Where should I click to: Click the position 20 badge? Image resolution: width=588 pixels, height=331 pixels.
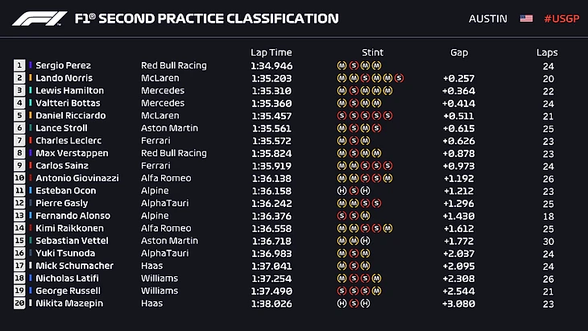tap(19, 304)
